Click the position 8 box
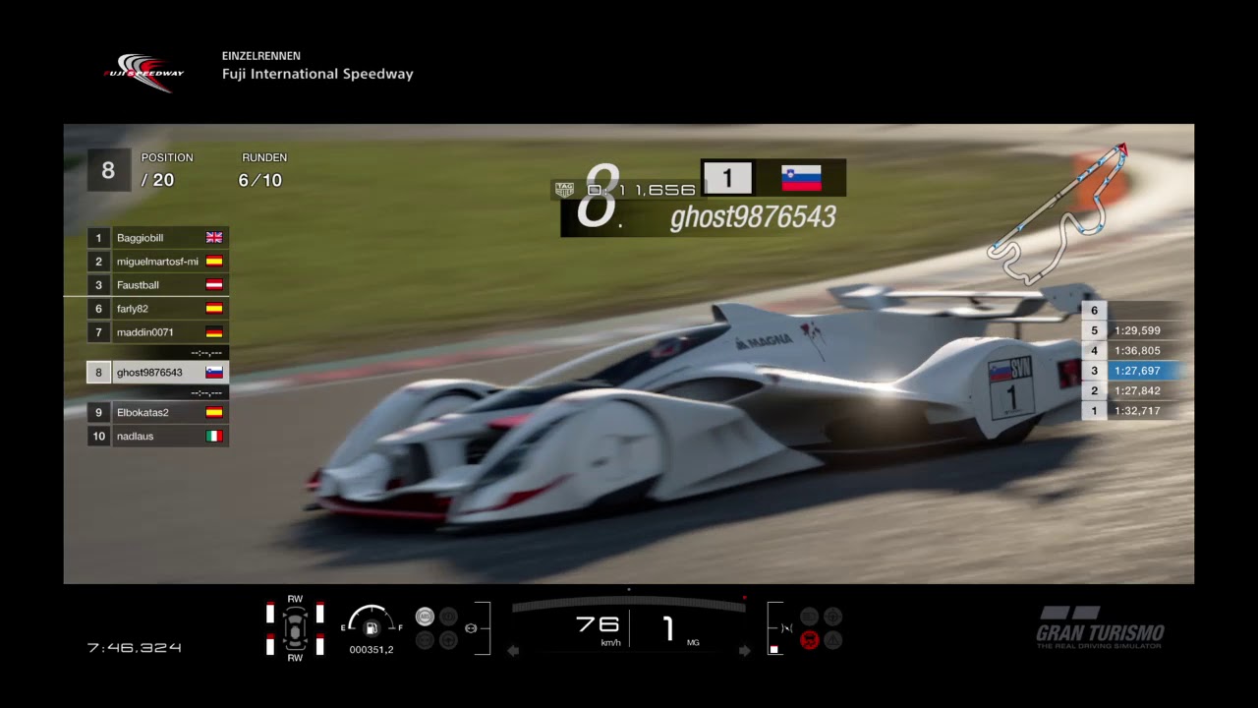The image size is (1258, 708). 108,170
